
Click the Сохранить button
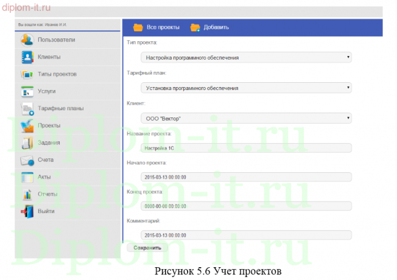pos(147,248)
